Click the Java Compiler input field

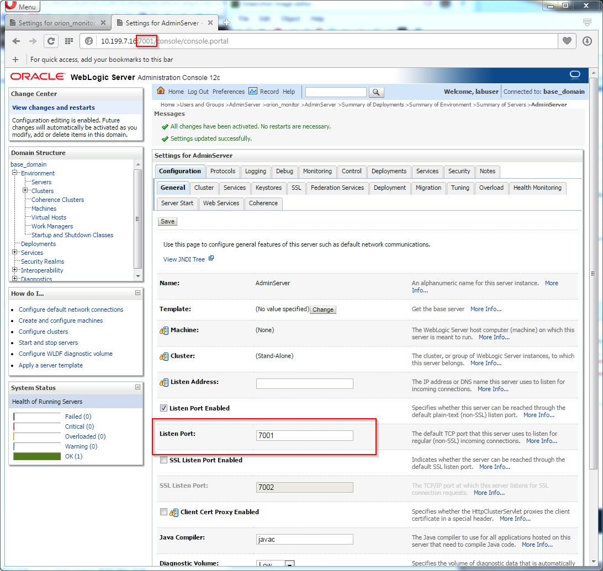(305, 539)
